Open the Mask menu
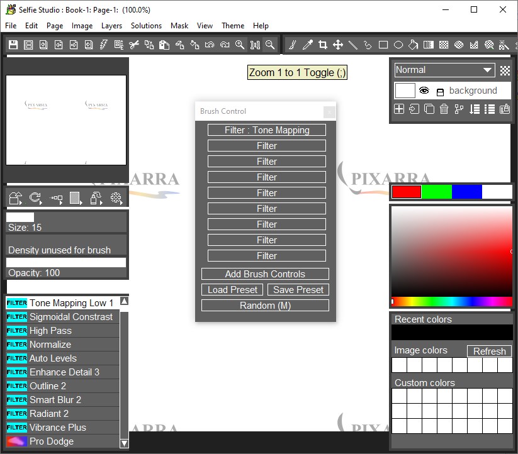Viewport: 518px width, 454px height. [x=179, y=26]
